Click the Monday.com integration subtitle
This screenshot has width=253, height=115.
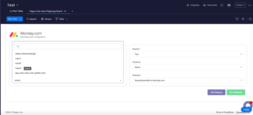33,37
